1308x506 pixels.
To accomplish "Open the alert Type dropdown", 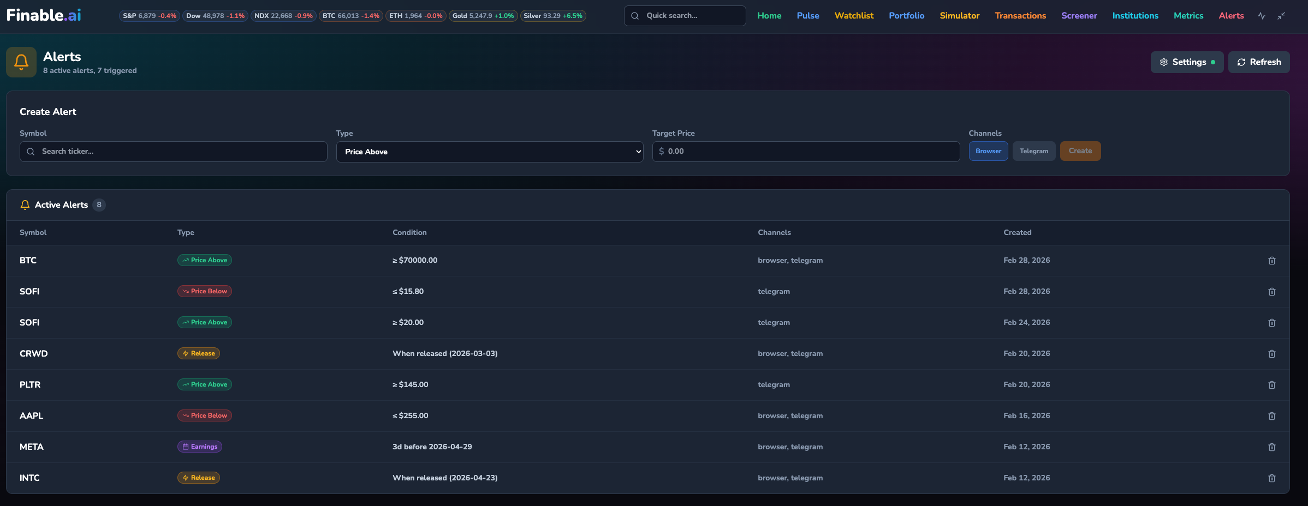I will pos(489,152).
